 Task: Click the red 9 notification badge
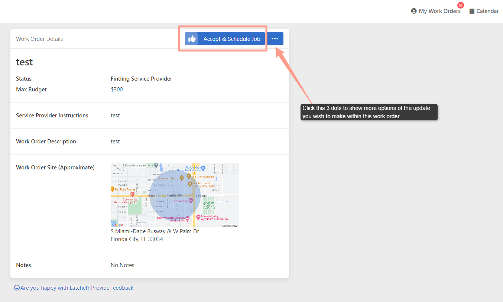pos(461,5)
